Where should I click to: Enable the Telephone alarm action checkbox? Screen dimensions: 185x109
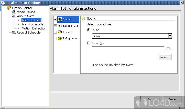[x=55, y=38]
